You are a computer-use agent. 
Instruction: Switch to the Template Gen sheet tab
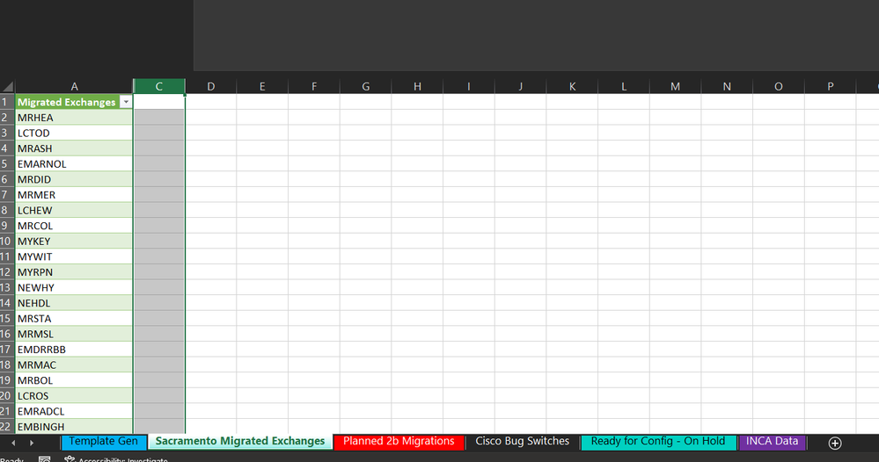104,441
